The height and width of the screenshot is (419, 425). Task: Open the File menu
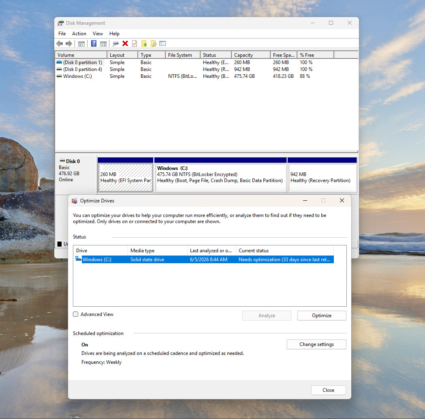click(62, 34)
